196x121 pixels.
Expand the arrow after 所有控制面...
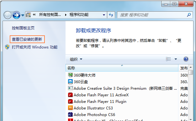click(x=66, y=15)
